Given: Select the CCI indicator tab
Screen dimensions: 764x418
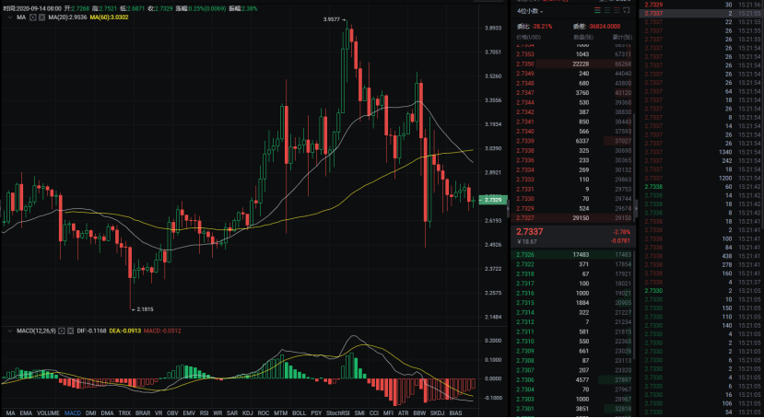Looking at the screenshot, I should [x=374, y=413].
